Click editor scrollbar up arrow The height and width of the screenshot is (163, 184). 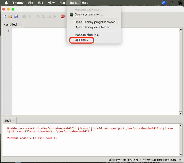(180, 29)
